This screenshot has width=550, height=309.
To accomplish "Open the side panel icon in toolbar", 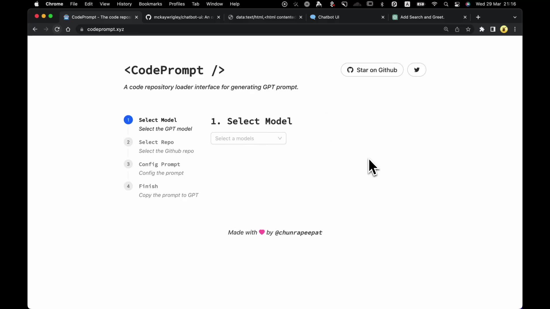I will tap(493, 29).
